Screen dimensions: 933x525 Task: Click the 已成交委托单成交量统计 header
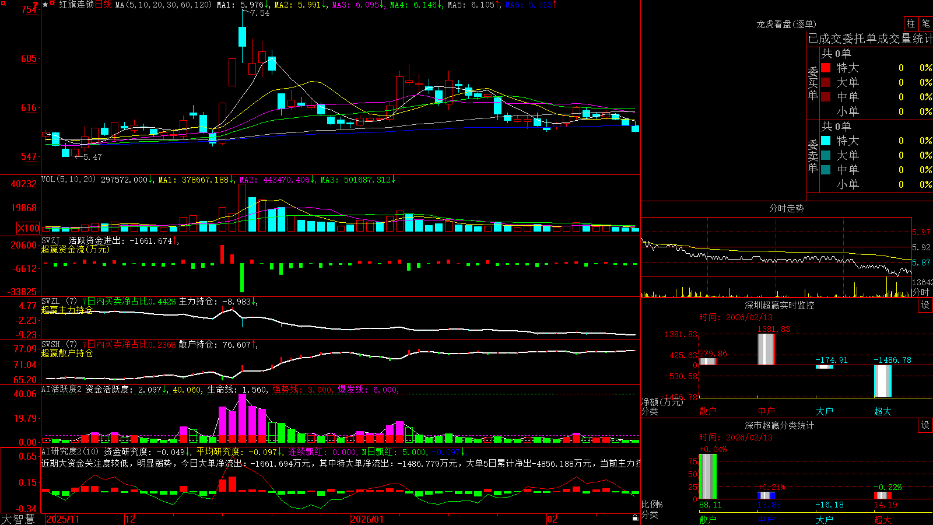tap(870, 38)
